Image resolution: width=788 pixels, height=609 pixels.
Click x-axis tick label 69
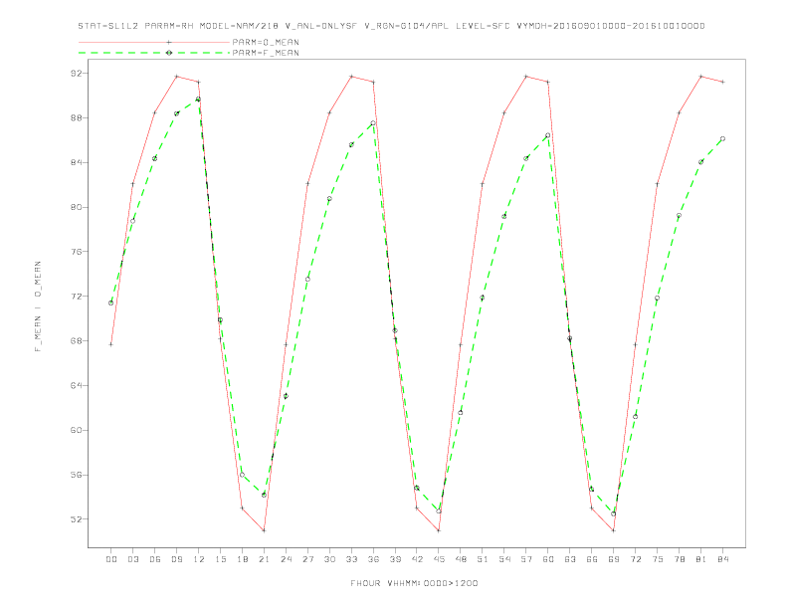tap(614, 559)
